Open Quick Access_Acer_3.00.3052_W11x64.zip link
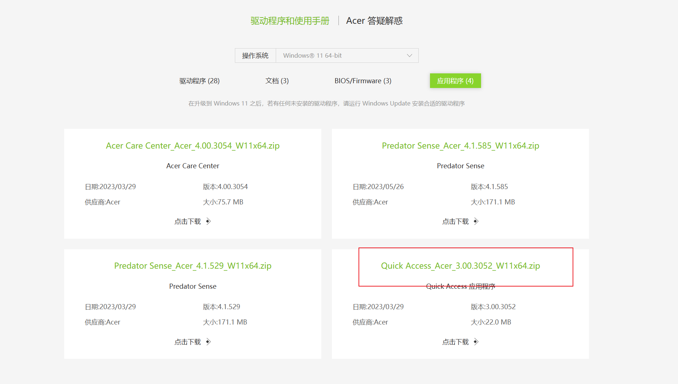Screen dimensions: 678x384 click(x=460, y=266)
